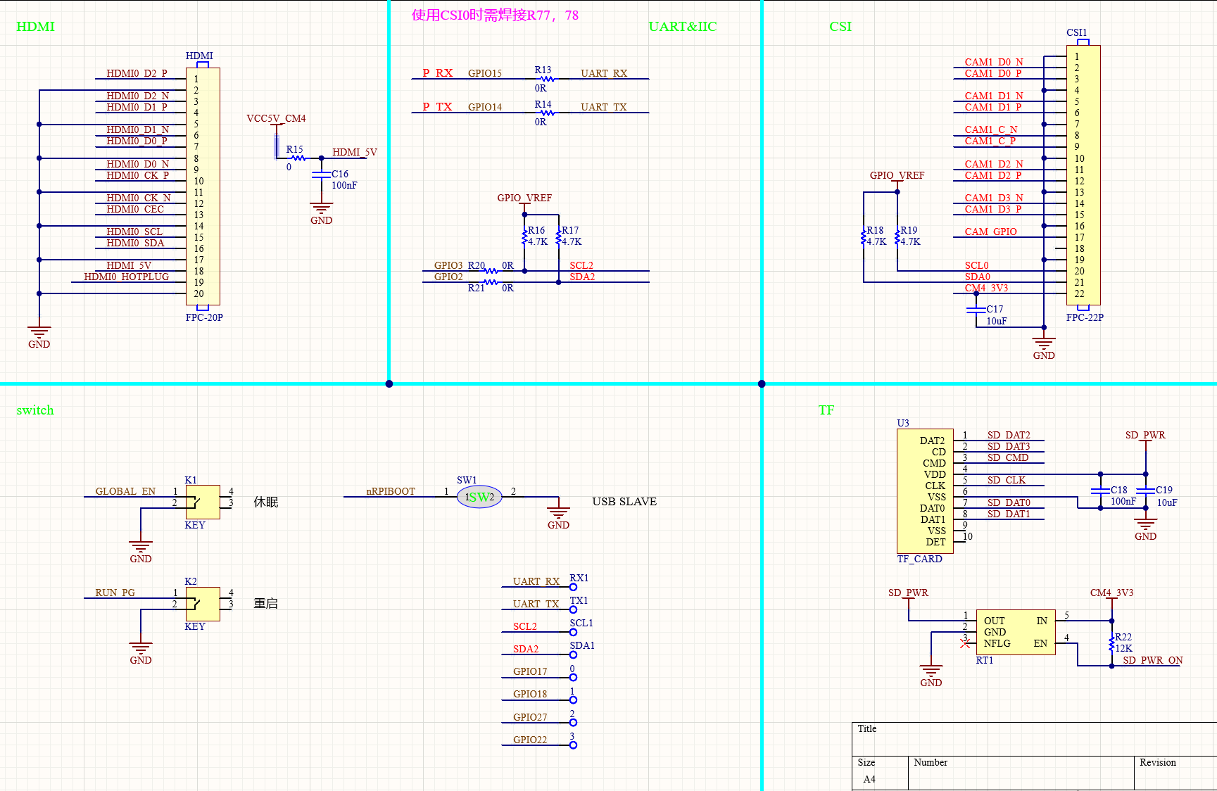Screen dimensions: 1217x791
Task: Select resistor R14 symbol
Action: 547,113
